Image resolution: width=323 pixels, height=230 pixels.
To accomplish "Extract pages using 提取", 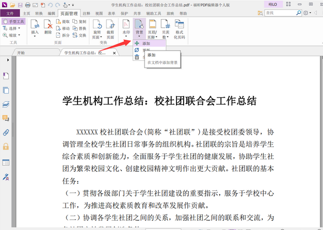I will pyautogui.click(x=63, y=22).
